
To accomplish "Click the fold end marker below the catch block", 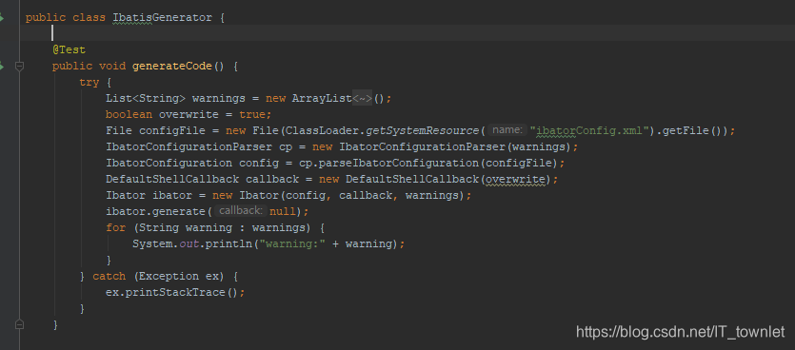I will [x=19, y=324].
